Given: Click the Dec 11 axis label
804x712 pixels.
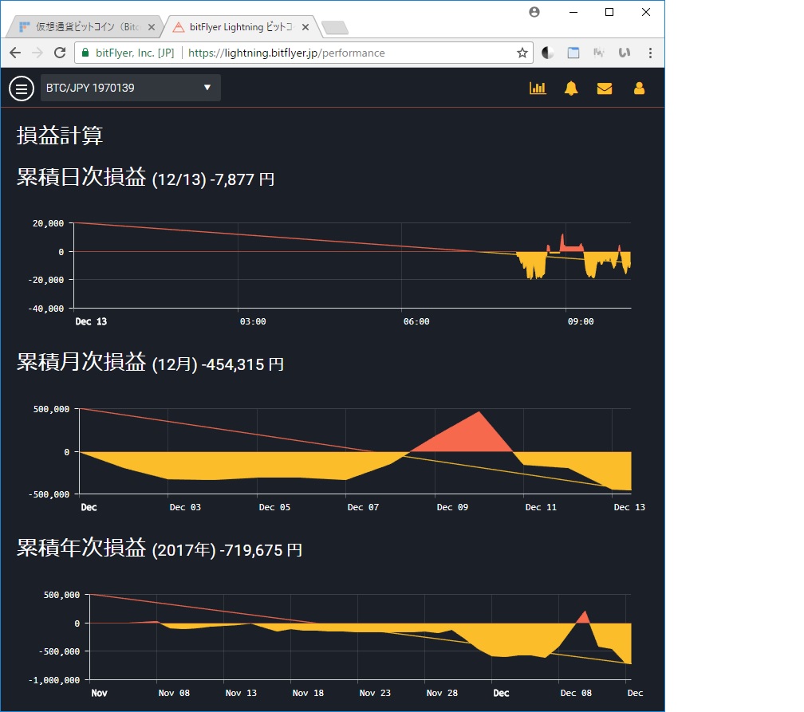Looking at the screenshot, I should 541,507.
